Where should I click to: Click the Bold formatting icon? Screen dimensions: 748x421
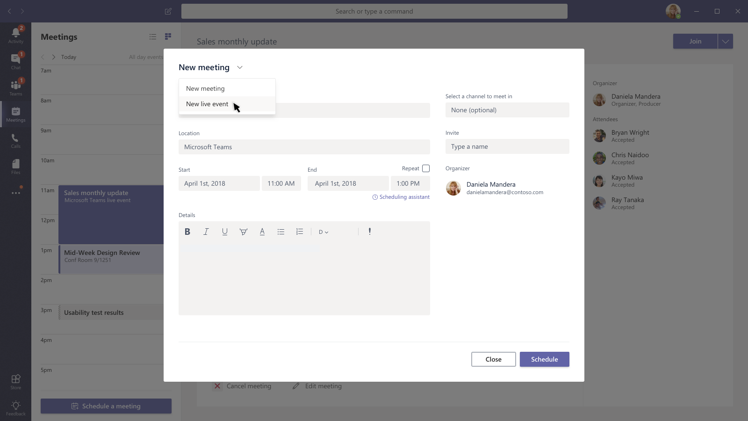pyautogui.click(x=187, y=232)
